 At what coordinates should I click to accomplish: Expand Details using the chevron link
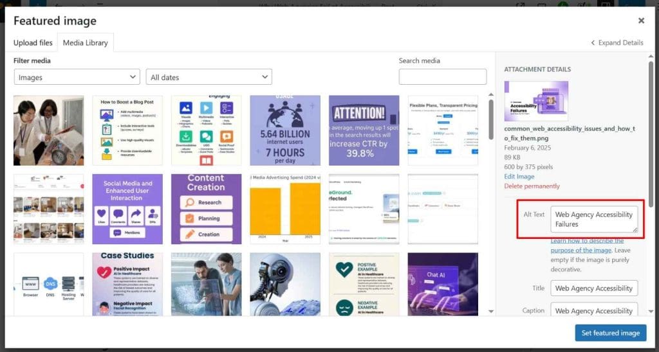pyautogui.click(x=617, y=43)
